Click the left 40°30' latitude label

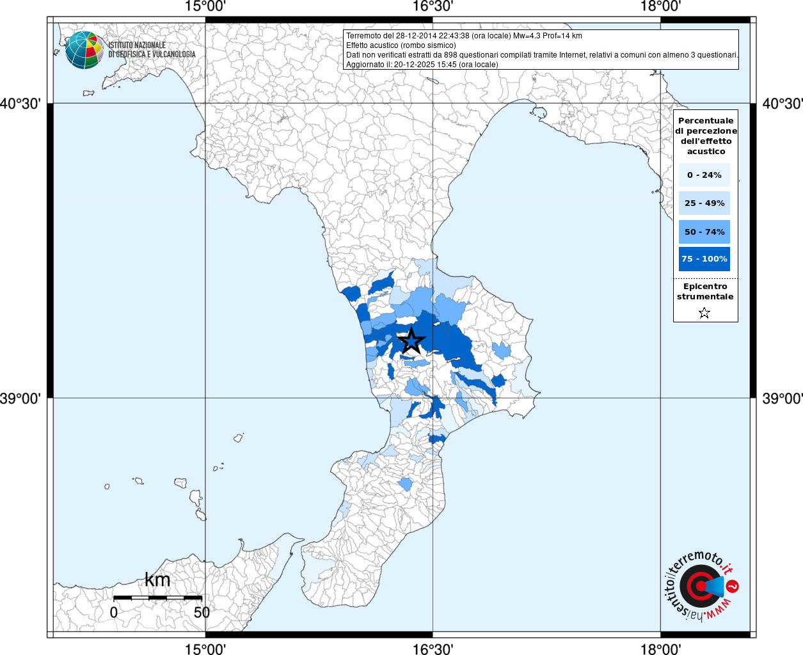tap(20, 103)
